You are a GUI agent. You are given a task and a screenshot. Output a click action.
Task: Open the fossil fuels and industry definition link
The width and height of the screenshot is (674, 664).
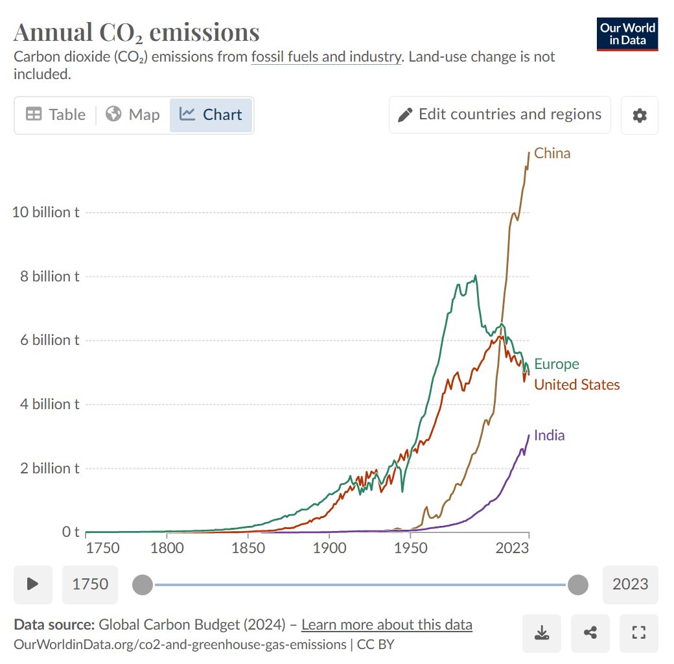click(326, 56)
